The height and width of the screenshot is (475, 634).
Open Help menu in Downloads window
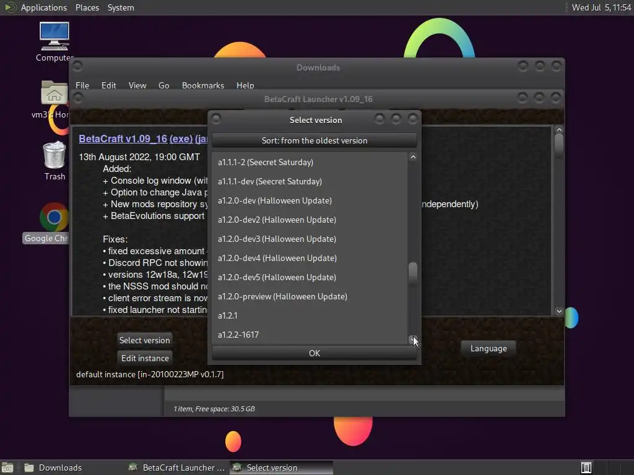[245, 85]
